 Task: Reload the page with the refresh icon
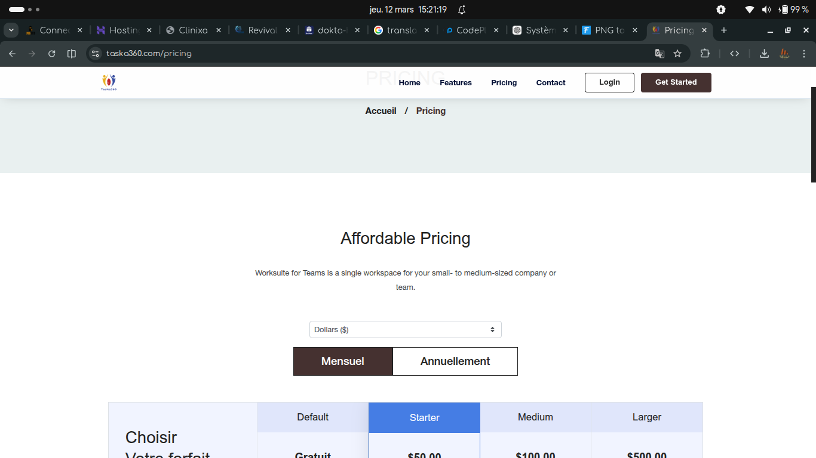tap(52, 54)
